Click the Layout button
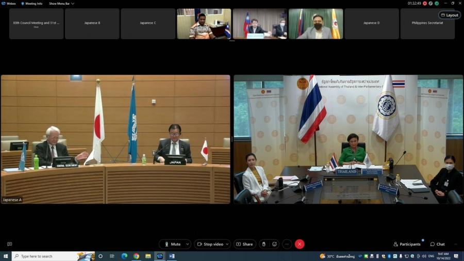464x261 pixels. [449, 15]
